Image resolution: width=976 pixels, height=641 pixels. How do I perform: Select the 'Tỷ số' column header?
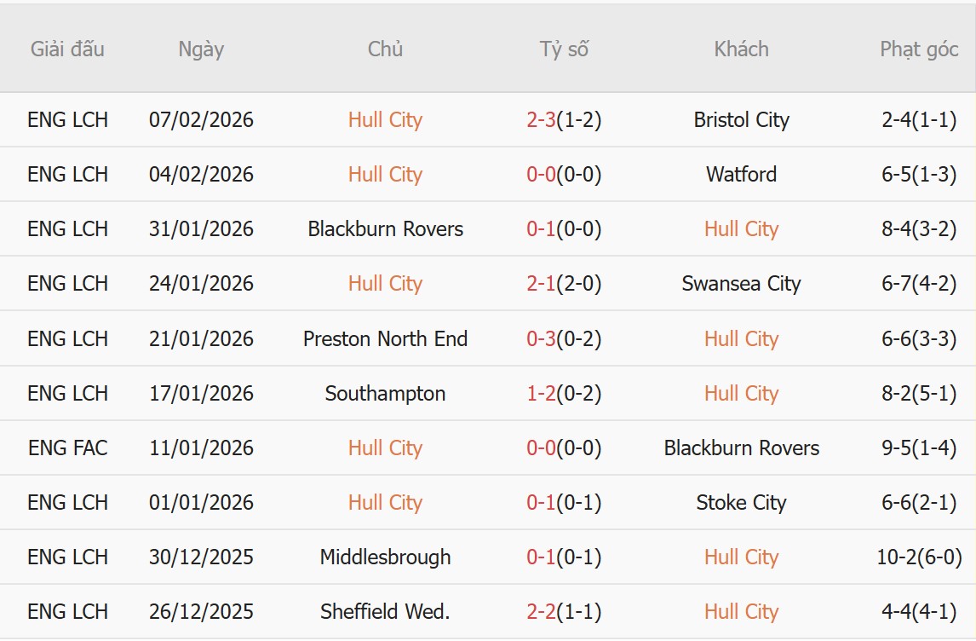click(x=564, y=49)
